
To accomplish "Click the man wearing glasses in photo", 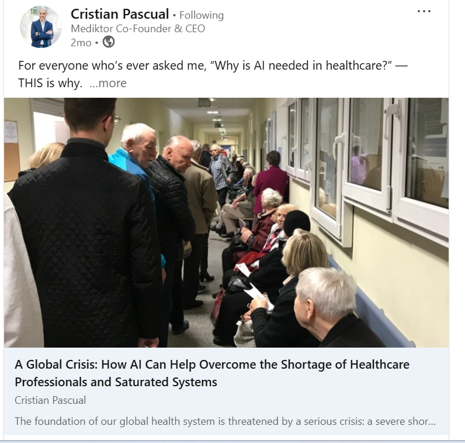I will 86,223.
